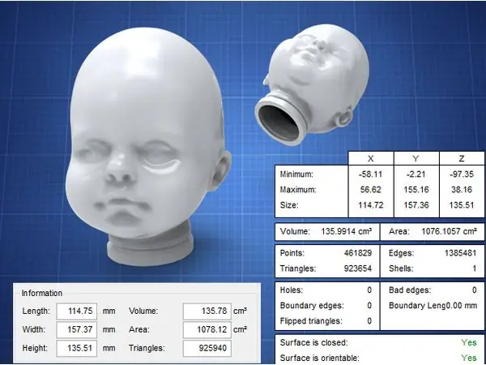The image size is (486, 365).
Task: Click the Boundary Length 0.00 mm text
Action: coord(433,306)
